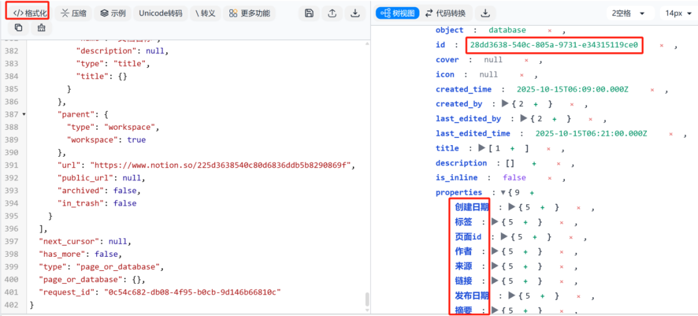Click the is_inline false value
This screenshot has width=698, height=316.
(514, 178)
